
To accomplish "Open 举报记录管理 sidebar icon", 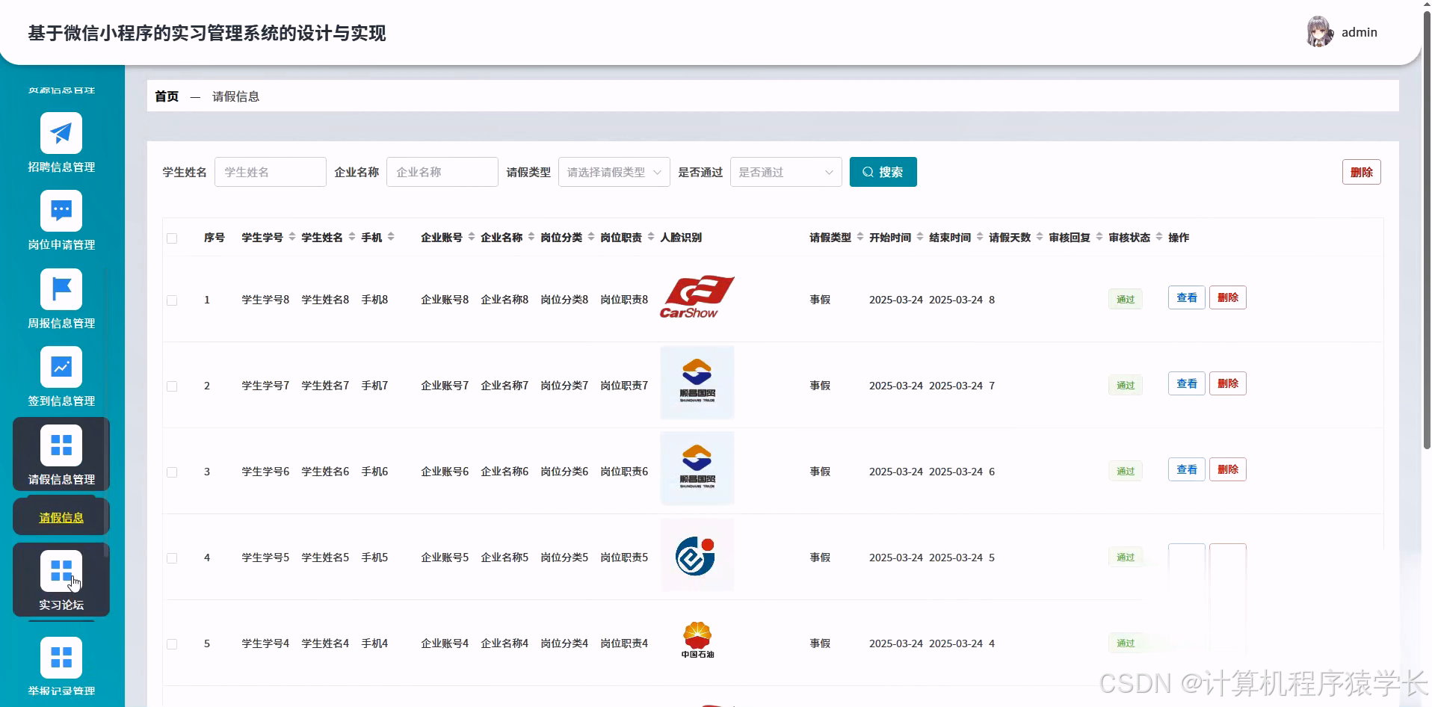I will point(61,658).
